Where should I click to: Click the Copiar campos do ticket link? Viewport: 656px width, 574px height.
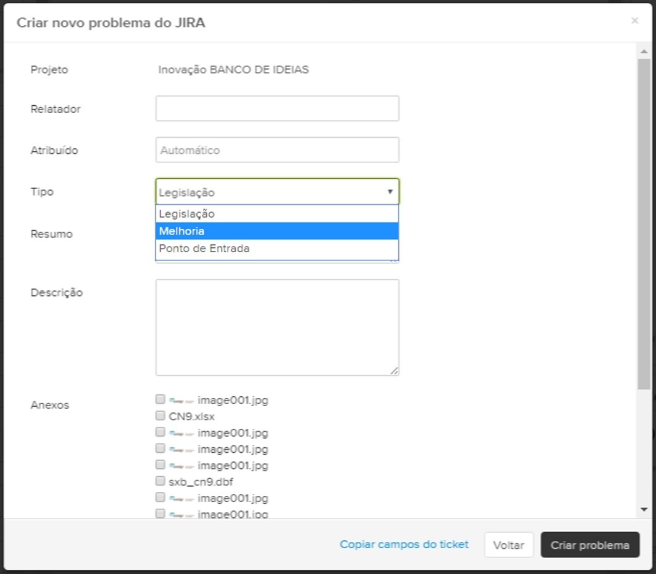coord(404,544)
